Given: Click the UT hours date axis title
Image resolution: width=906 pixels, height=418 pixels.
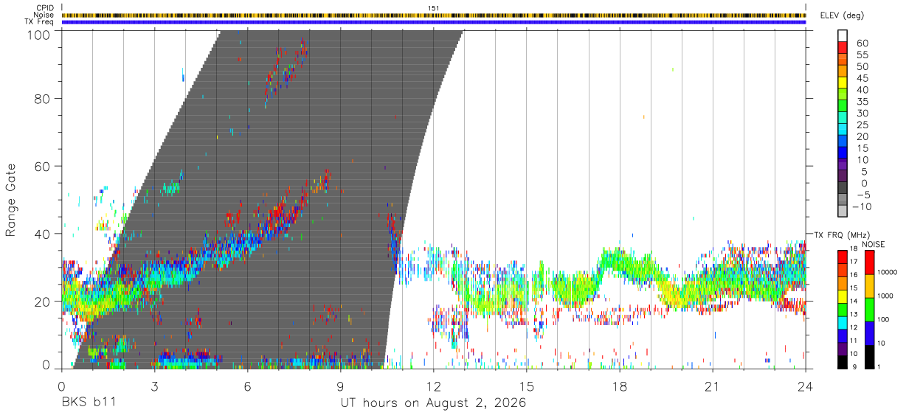Looking at the screenshot, I should point(433,403).
